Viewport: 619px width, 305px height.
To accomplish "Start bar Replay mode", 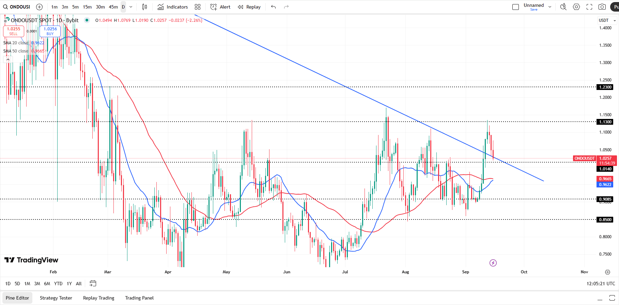I will coord(249,7).
